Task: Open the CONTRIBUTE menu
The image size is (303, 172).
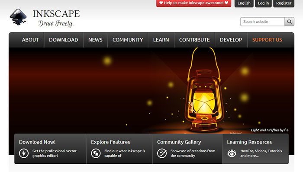Action: pyautogui.click(x=194, y=40)
